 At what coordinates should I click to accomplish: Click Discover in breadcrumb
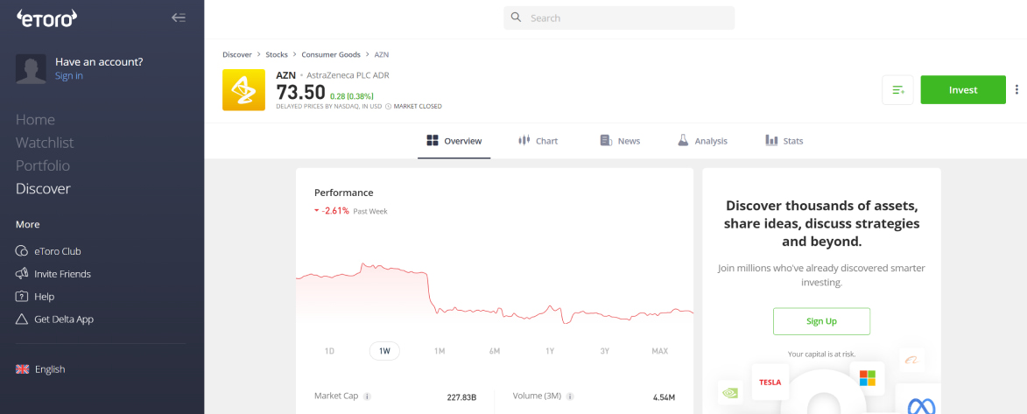coord(237,54)
